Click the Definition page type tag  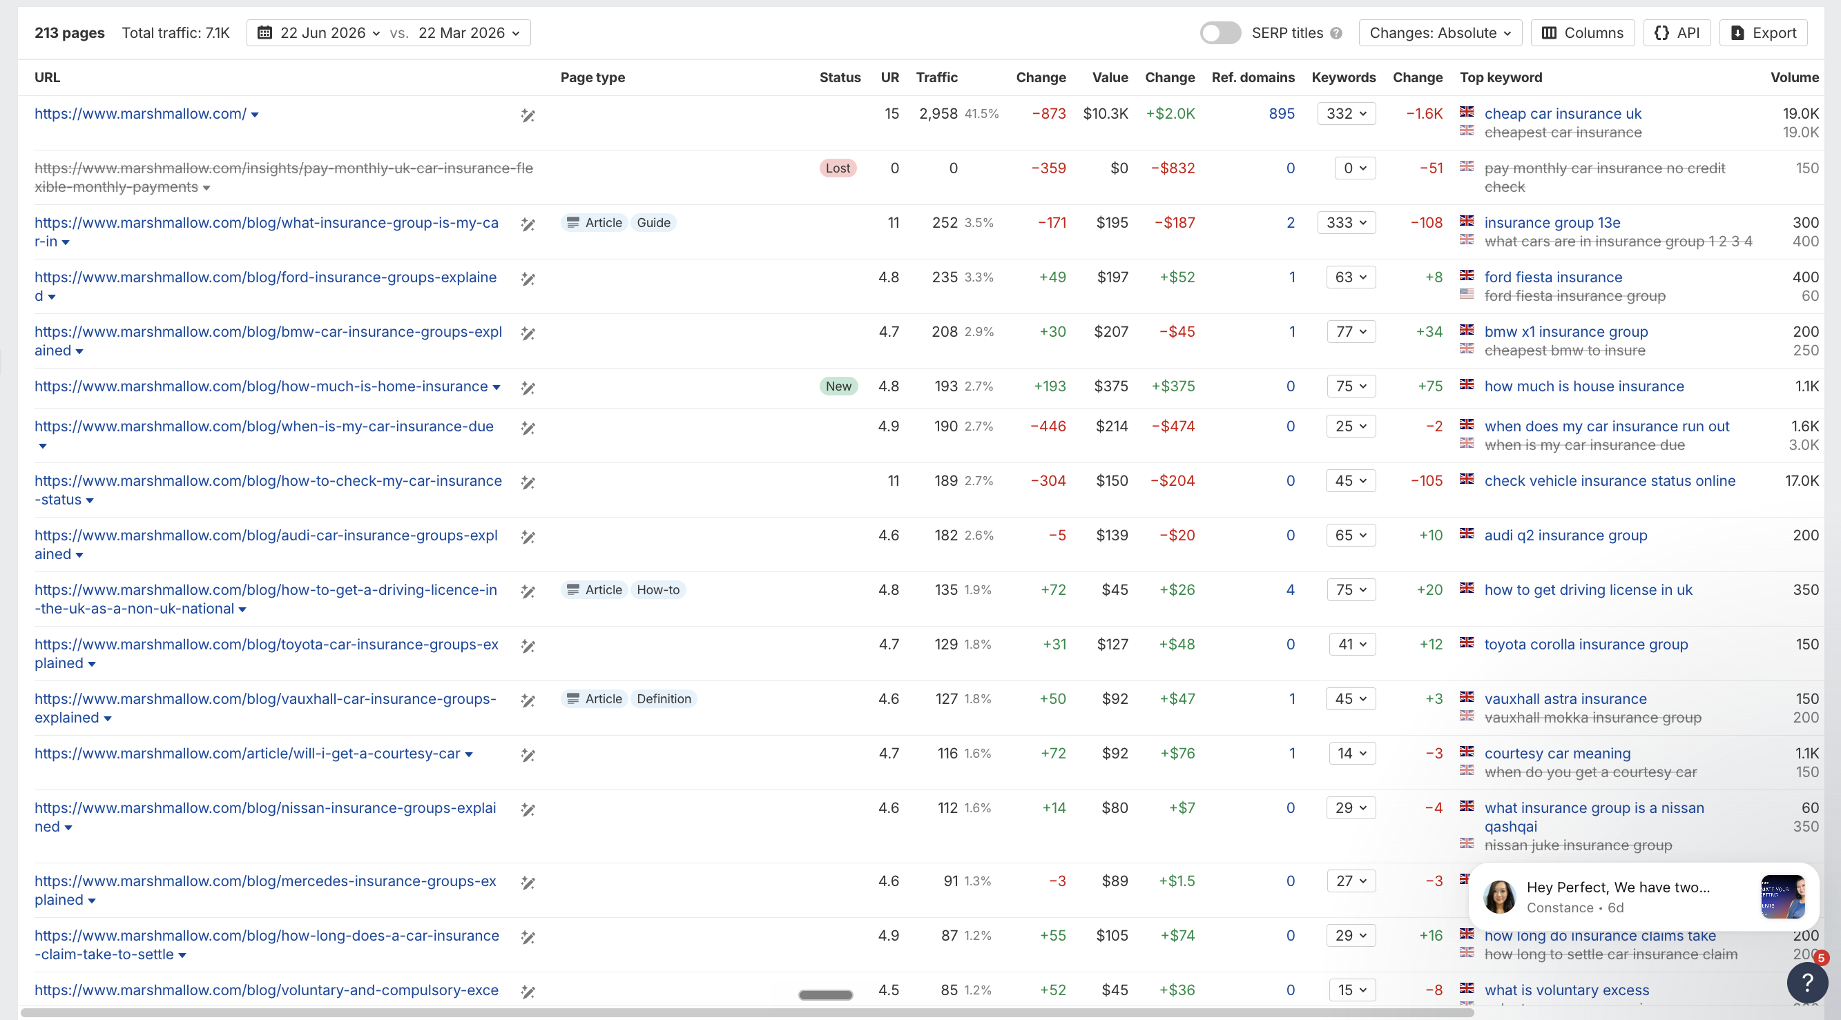coord(663,699)
